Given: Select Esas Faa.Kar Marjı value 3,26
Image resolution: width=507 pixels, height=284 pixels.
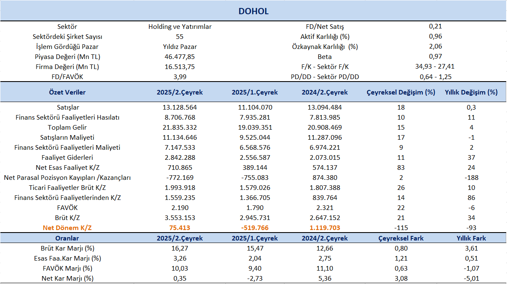Looking at the screenshot, I should (x=180, y=258).
